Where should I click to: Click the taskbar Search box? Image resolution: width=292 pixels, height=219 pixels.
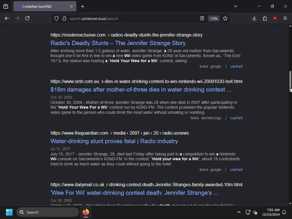48,212
